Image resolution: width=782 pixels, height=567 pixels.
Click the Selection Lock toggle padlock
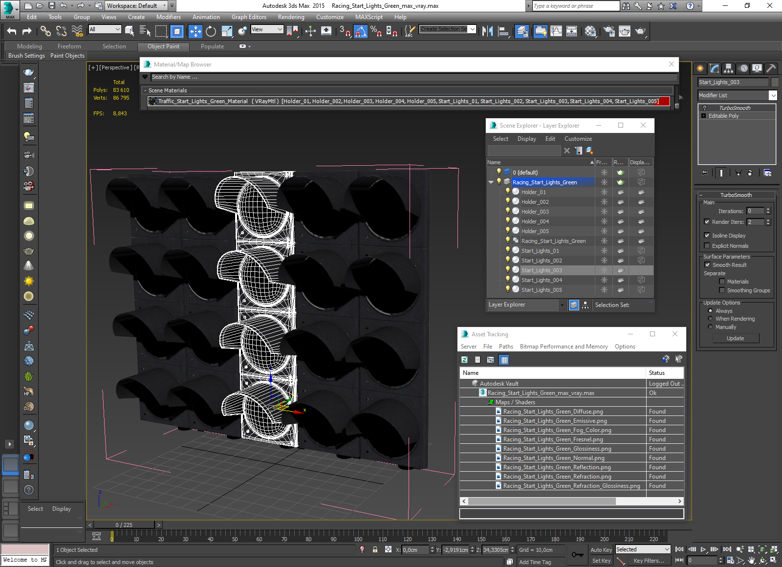click(375, 549)
